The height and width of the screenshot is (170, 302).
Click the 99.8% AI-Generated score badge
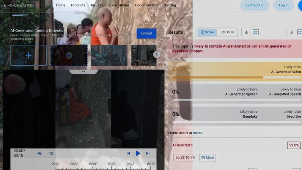(x=294, y=145)
